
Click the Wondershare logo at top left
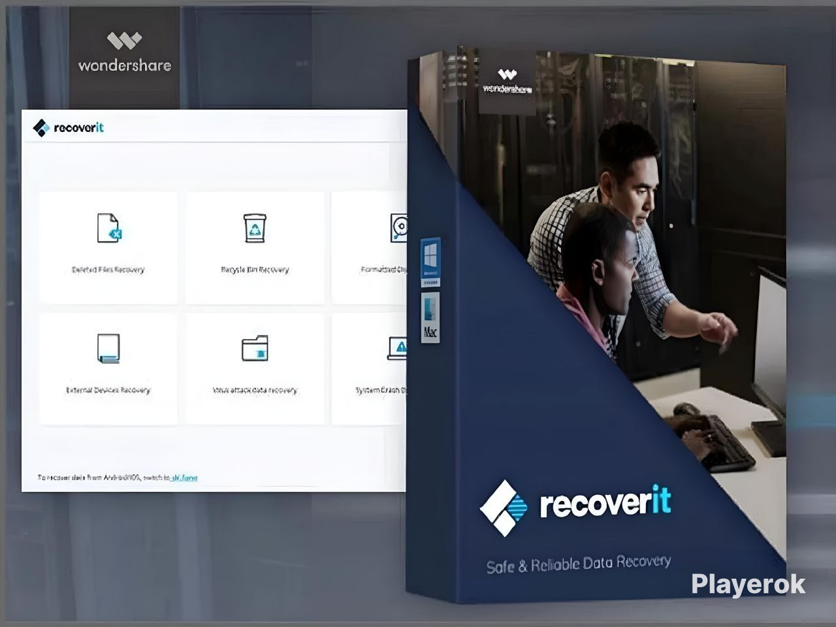pos(125,52)
